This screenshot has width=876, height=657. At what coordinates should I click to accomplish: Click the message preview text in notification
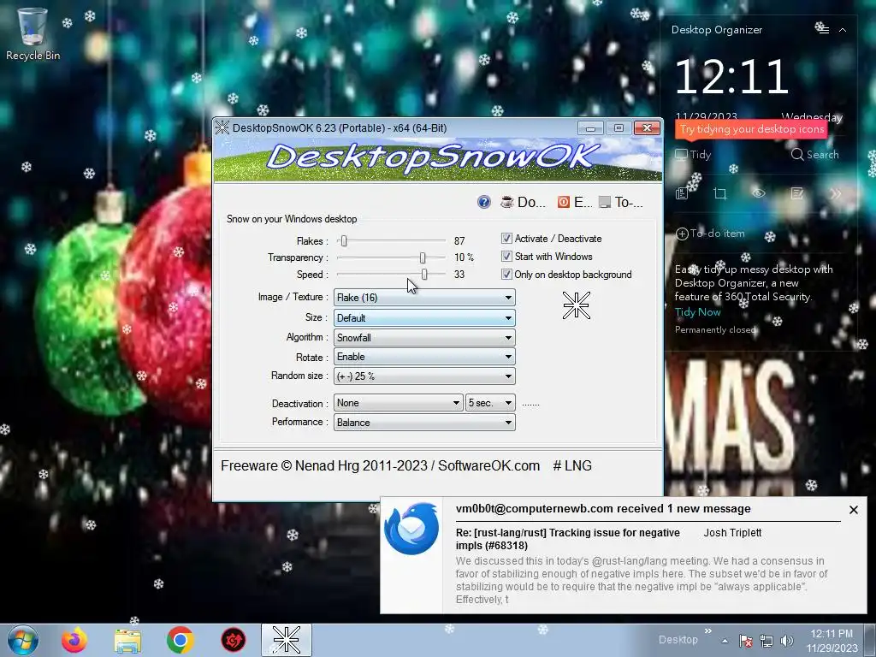tap(642, 580)
